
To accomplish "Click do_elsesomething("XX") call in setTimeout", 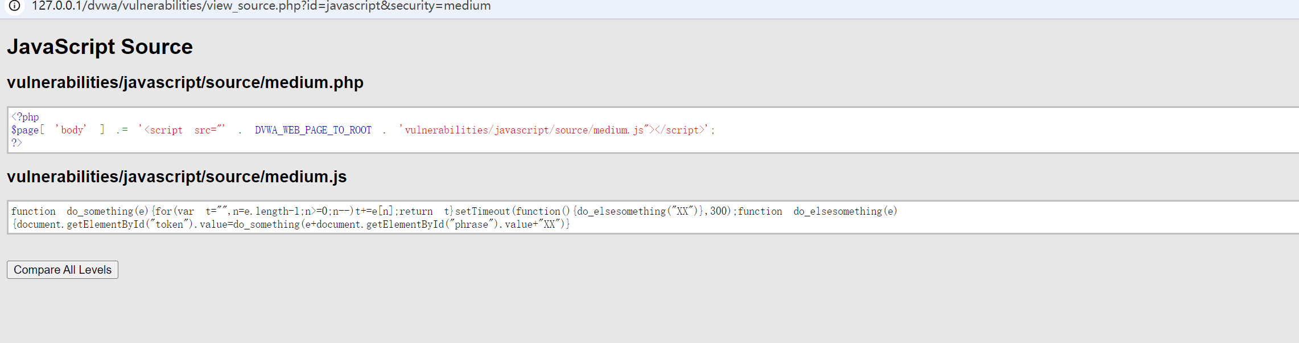I will tap(637, 211).
